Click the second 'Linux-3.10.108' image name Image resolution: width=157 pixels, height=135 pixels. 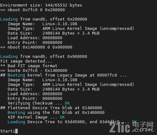tap(60, 80)
